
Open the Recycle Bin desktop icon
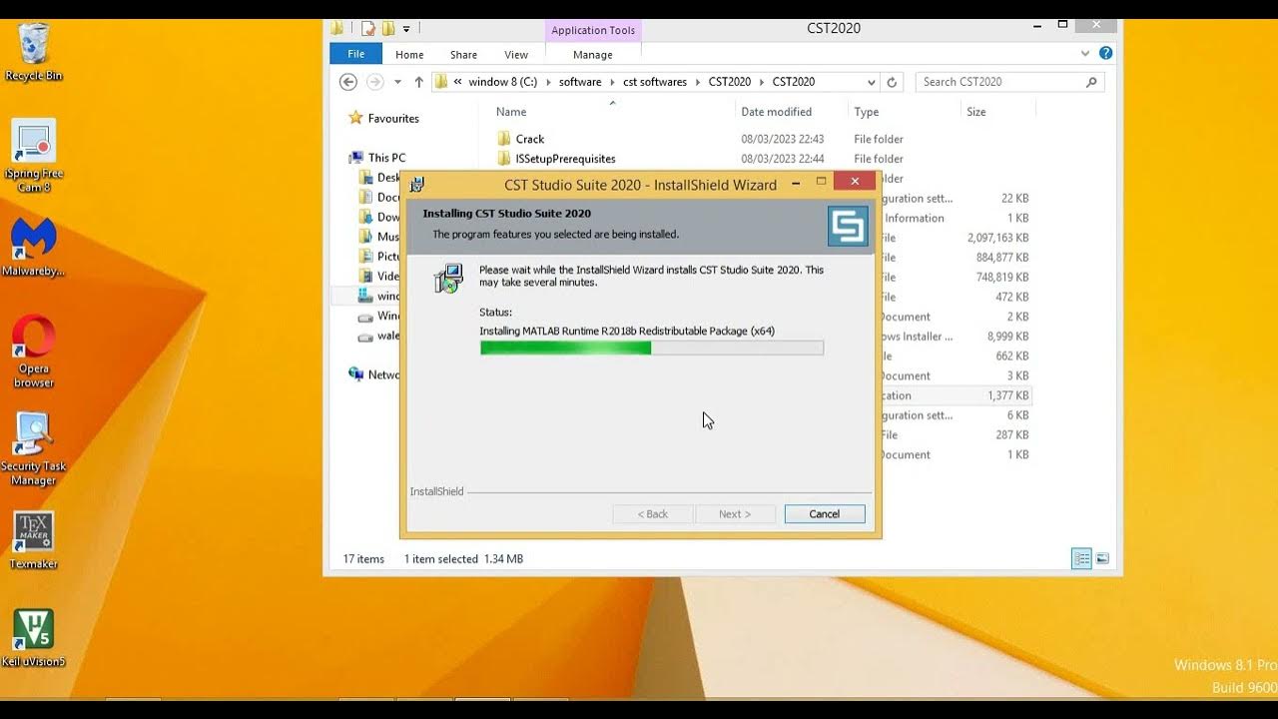click(x=33, y=50)
